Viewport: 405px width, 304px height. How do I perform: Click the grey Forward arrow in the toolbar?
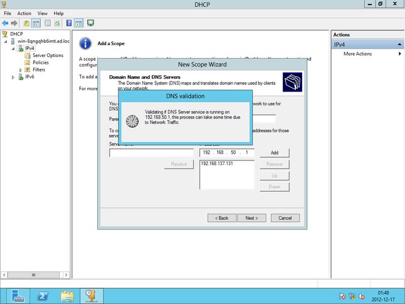coord(14,23)
